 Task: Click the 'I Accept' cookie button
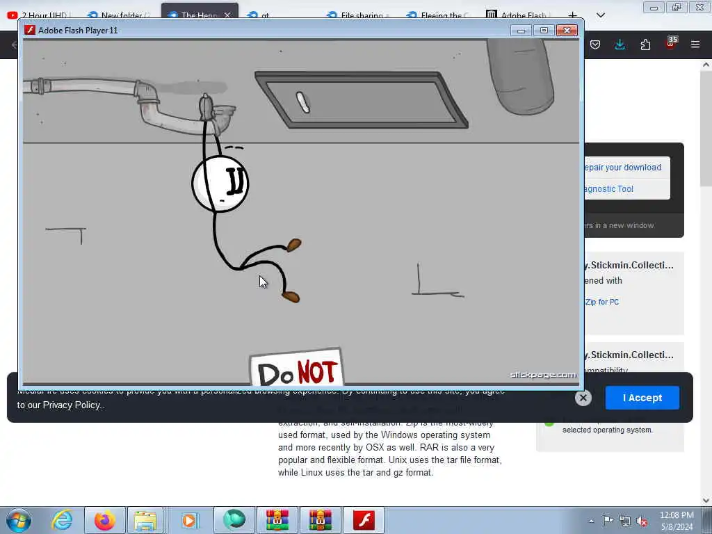pyautogui.click(x=642, y=398)
